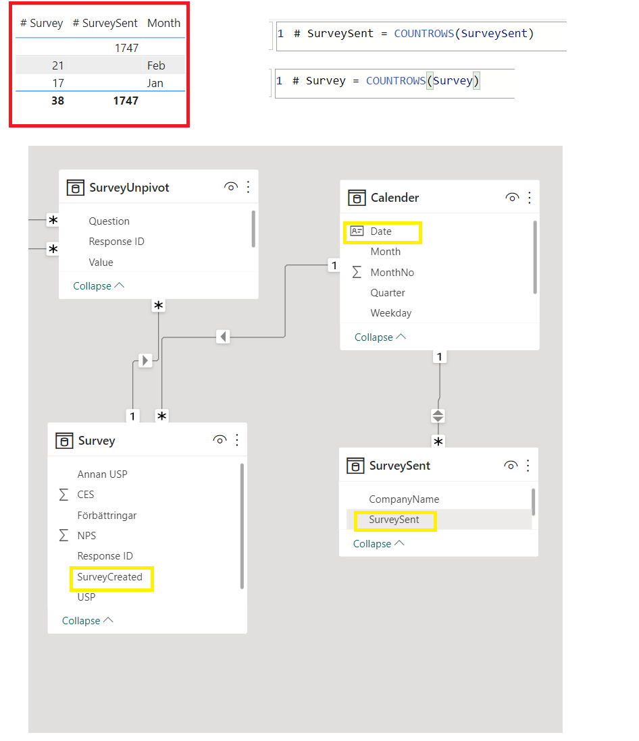639x741 pixels.
Task: Click the Calender field list scrollbar
Action: coord(535,257)
